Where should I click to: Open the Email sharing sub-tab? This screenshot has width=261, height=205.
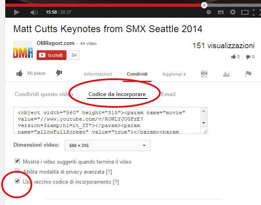coord(168,94)
